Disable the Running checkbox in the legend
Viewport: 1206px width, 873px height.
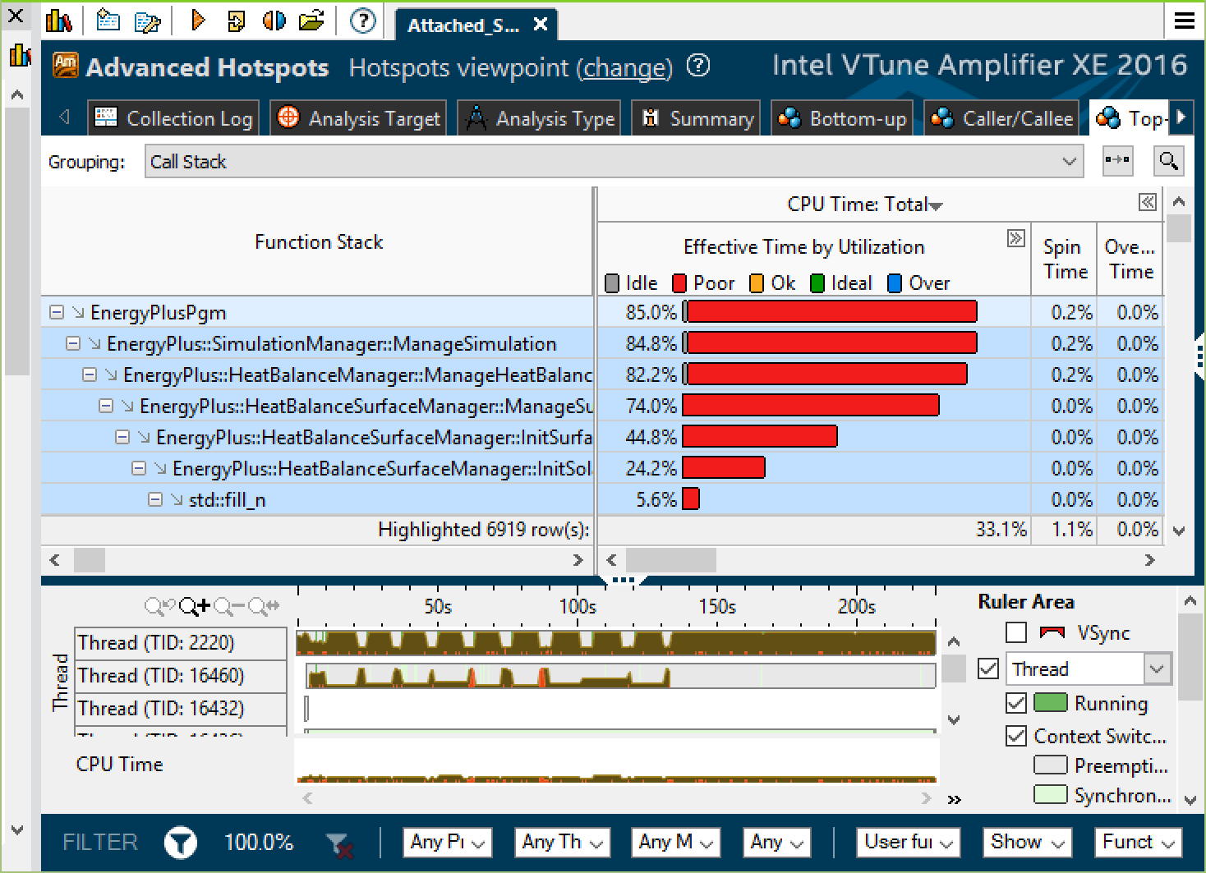click(x=1016, y=703)
